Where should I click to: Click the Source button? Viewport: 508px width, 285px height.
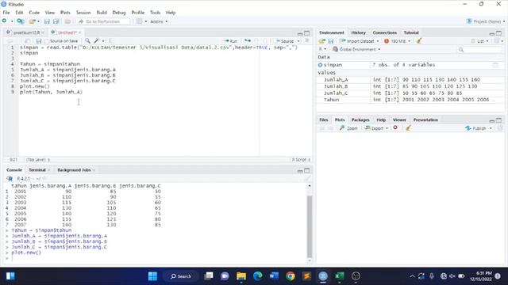tap(285, 41)
